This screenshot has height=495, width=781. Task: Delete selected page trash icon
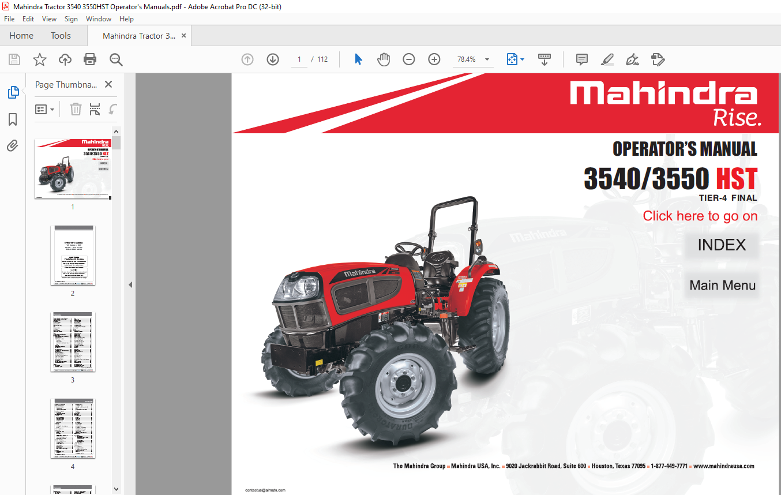76,109
